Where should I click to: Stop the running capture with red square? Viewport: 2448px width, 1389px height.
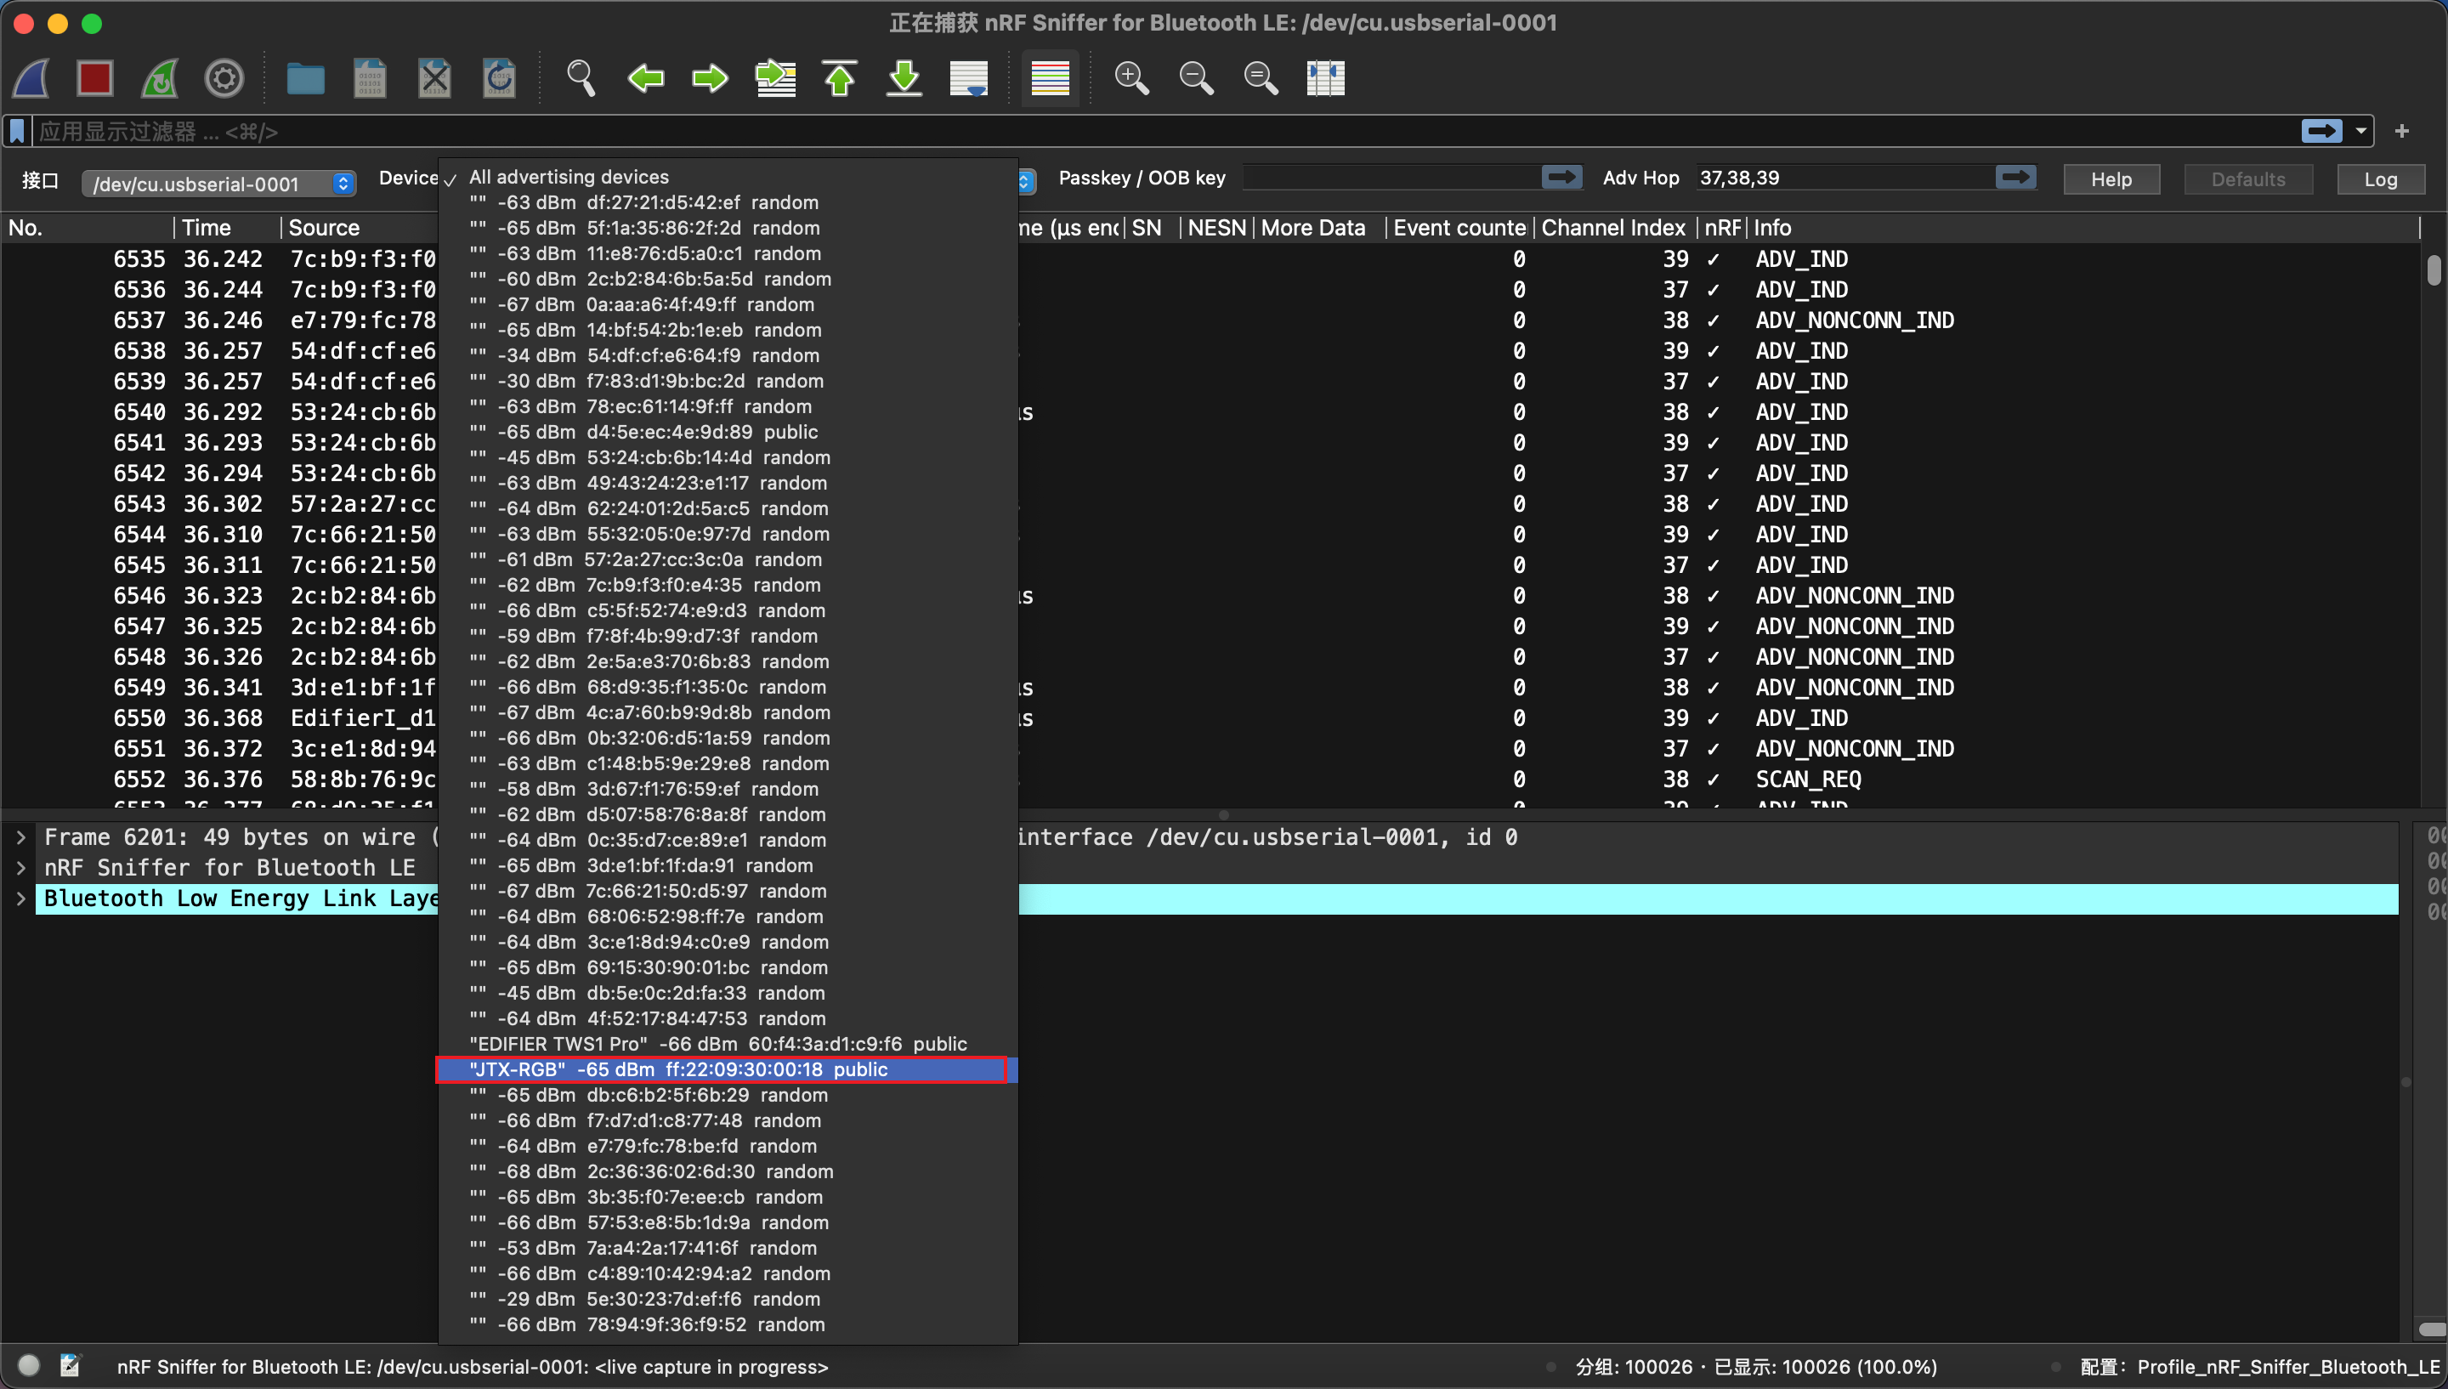tap(95, 77)
